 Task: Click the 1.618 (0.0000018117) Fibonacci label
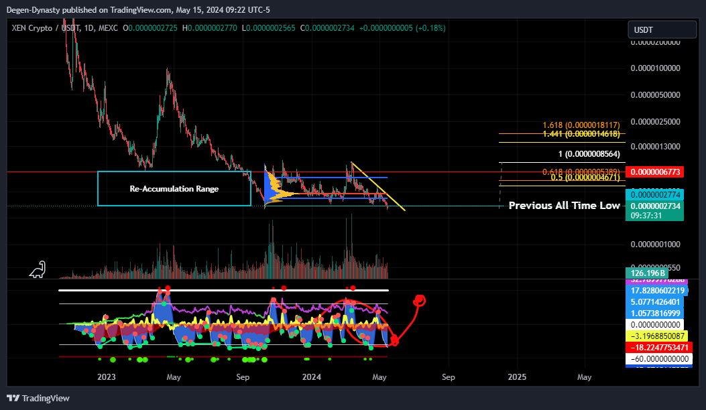(x=581, y=125)
